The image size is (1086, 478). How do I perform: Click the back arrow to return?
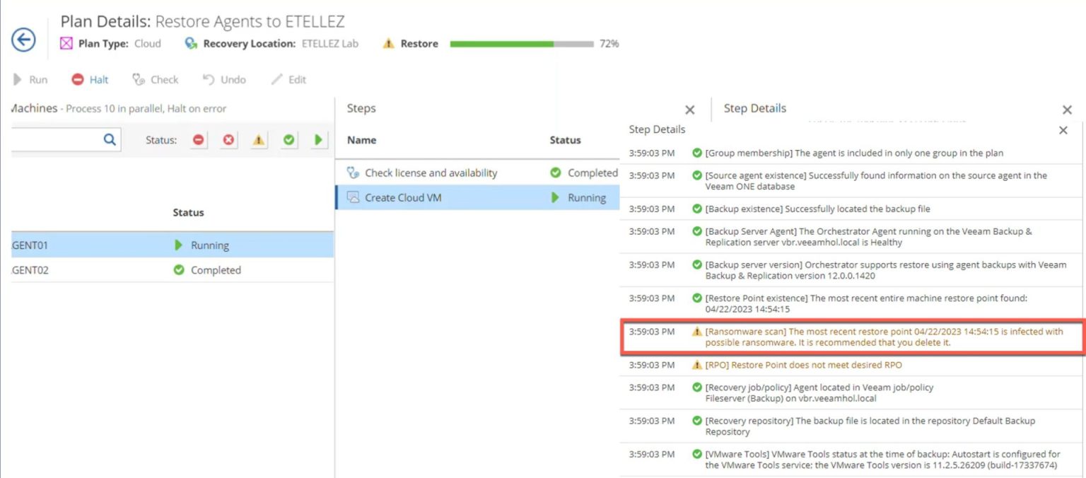[x=23, y=40]
